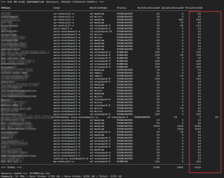Select the GCPVMSize.txt file name

click(x=40, y=173)
